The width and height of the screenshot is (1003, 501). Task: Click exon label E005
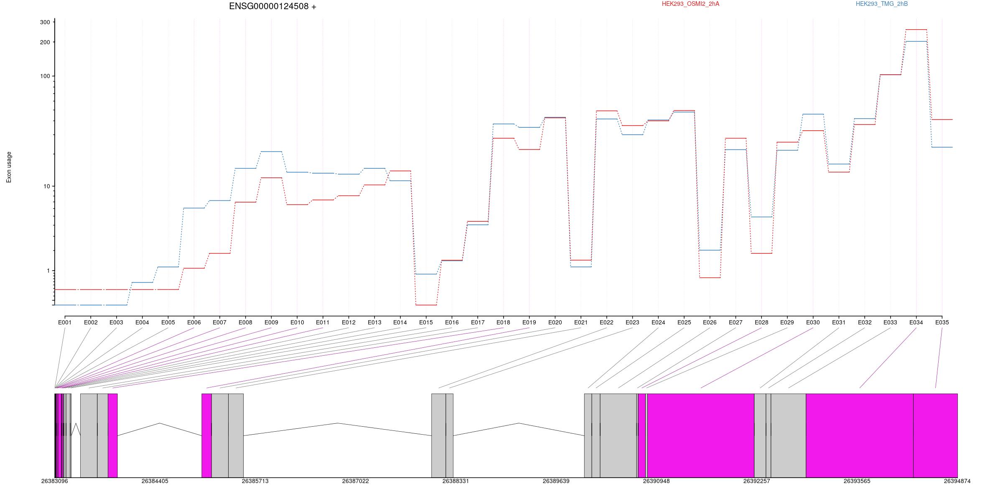[168, 322]
